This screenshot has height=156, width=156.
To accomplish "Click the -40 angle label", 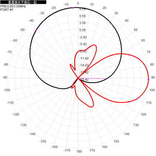I will point(31,21).
